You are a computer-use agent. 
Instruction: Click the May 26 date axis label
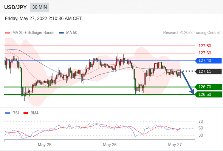(110, 145)
